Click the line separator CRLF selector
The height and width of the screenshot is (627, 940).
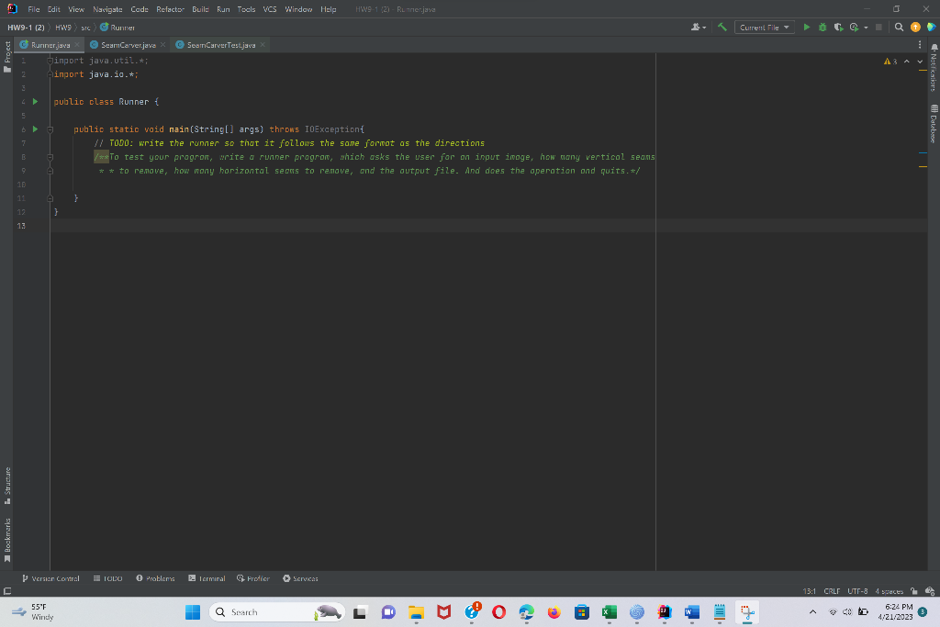click(x=832, y=591)
